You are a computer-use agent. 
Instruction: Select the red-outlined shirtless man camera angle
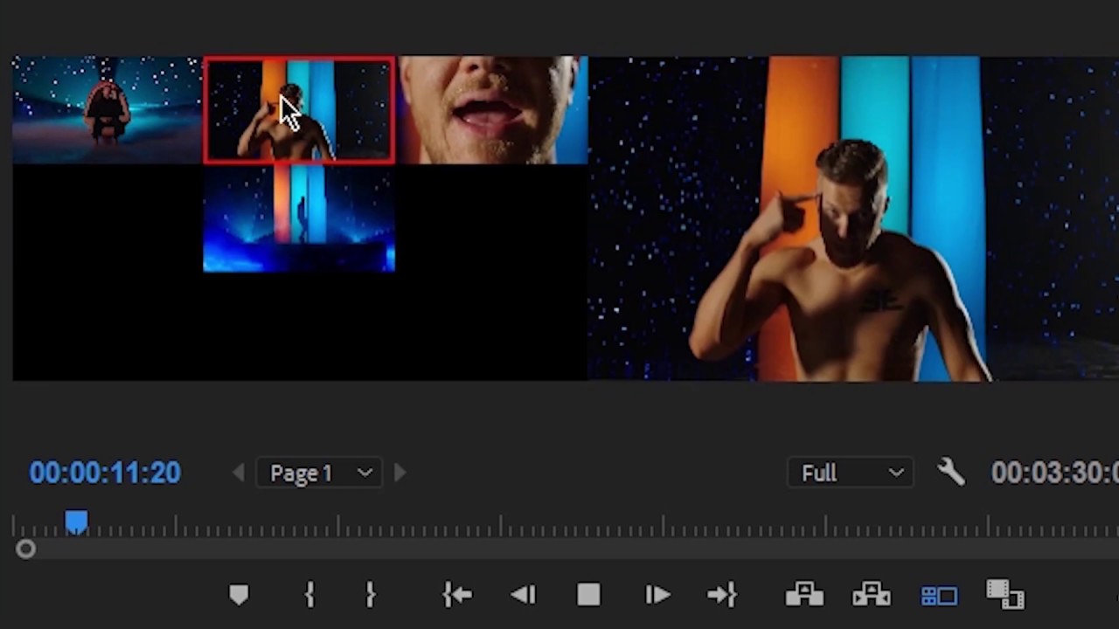click(299, 110)
